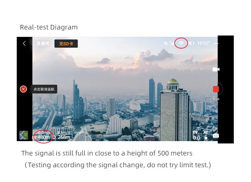The height and width of the screenshot is (182, 251).
Task: Tap the 点击取消返航 tooltip label
Action: (x=44, y=89)
